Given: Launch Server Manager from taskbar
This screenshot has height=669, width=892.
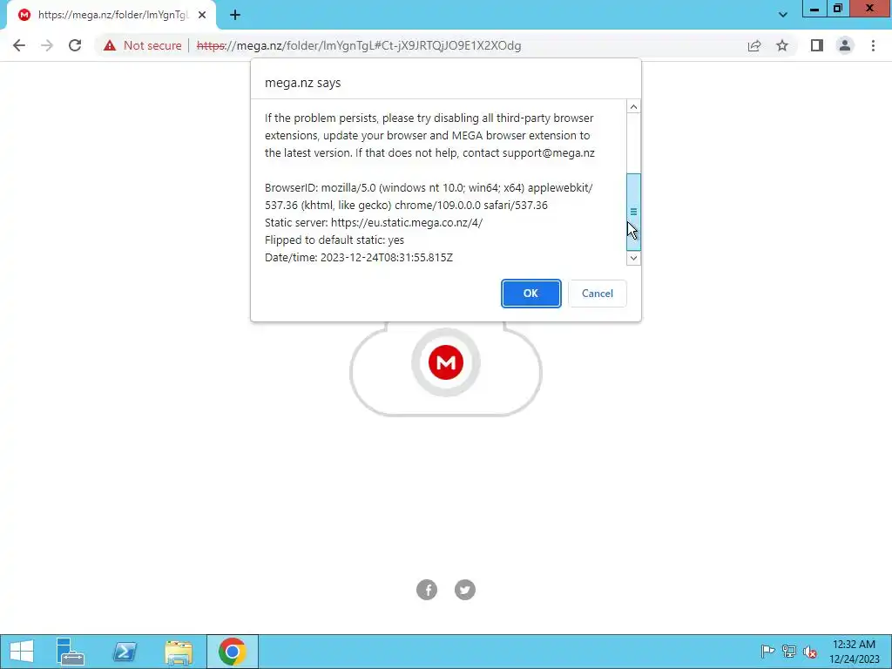Looking at the screenshot, I should [71, 652].
